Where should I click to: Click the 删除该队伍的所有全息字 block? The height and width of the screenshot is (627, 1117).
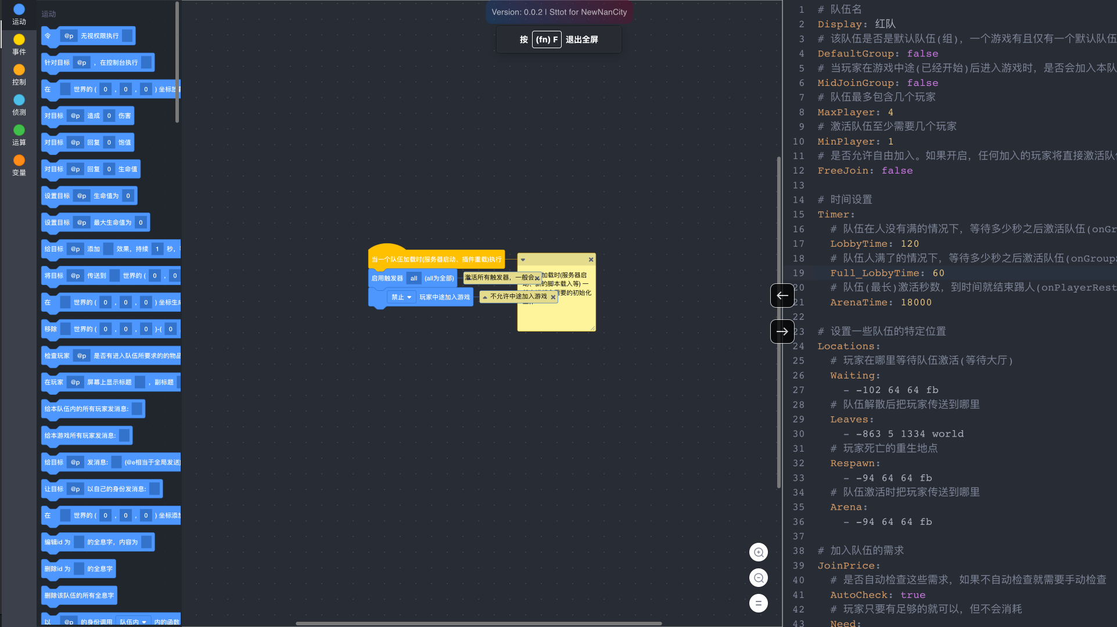79,596
